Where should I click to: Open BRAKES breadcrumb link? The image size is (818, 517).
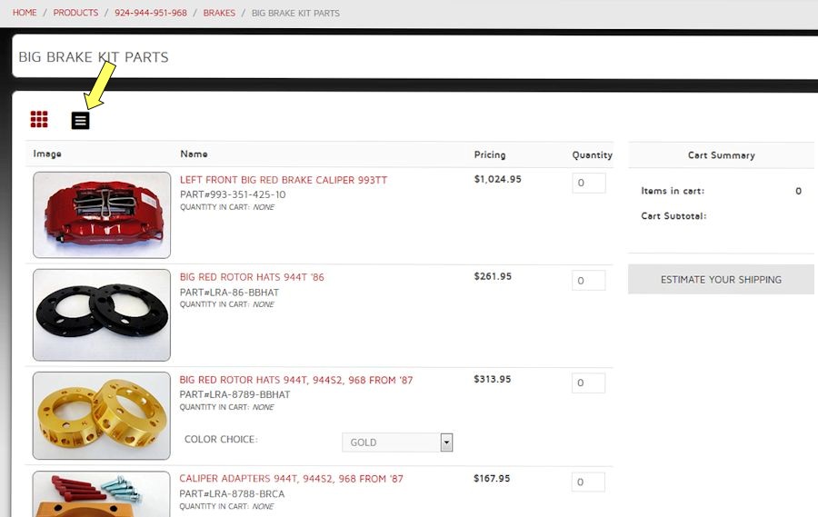219,13
